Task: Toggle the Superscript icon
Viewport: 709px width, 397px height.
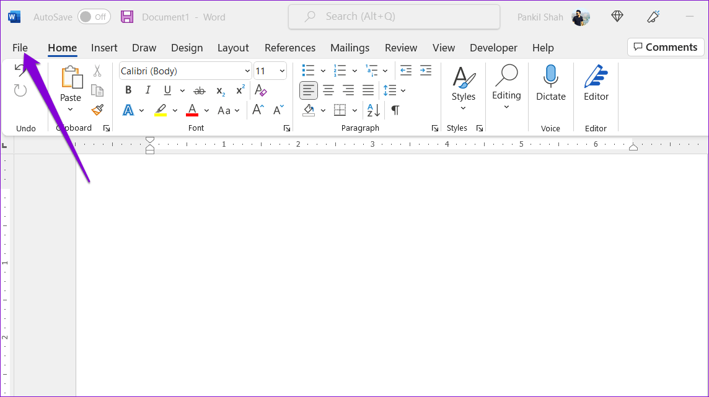Action: (x=240, y=90)
